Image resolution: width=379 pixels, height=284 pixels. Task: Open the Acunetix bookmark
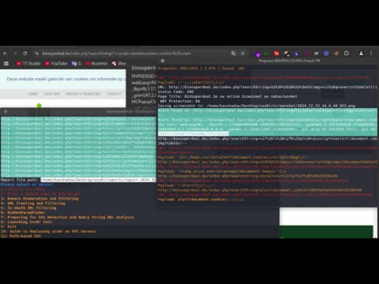click(96, 64)
